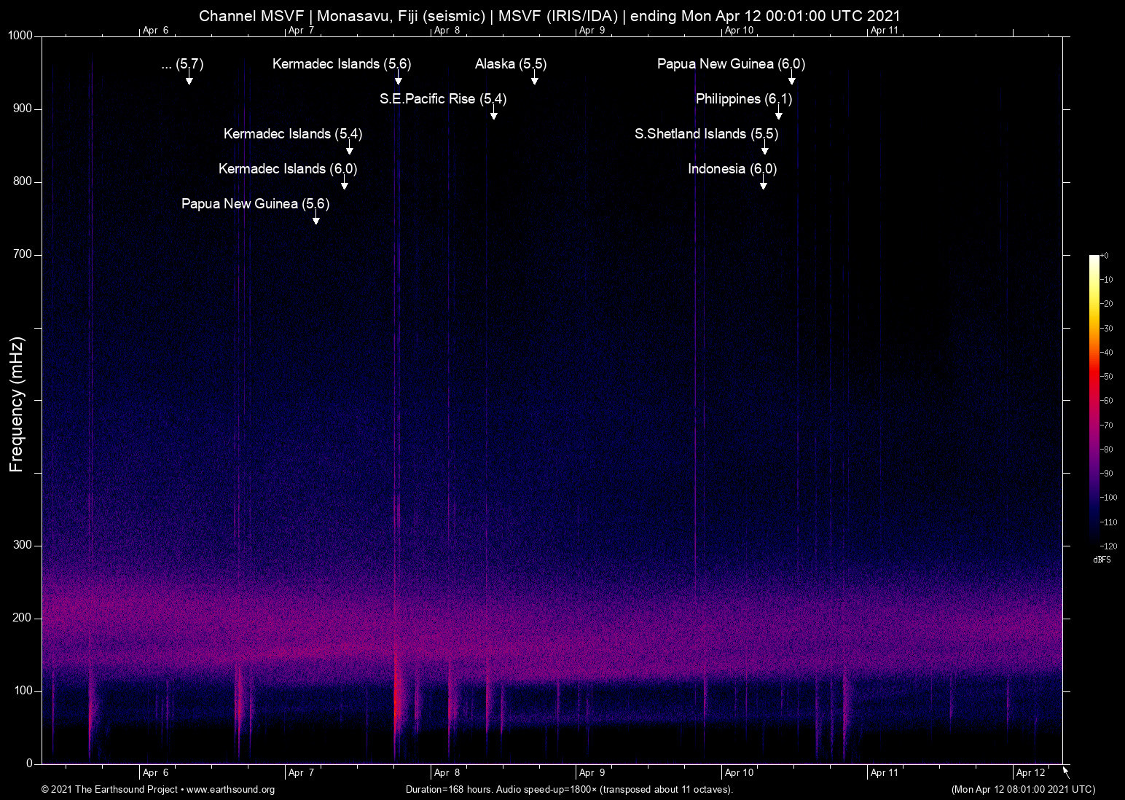1125x800 pixels.
Task: Select the 'Alaska (5.5)' event label
Action: 511,64
